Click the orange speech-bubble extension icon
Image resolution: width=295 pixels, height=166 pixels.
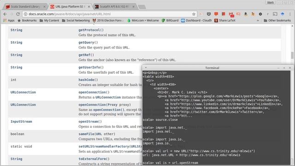point(216,14)
